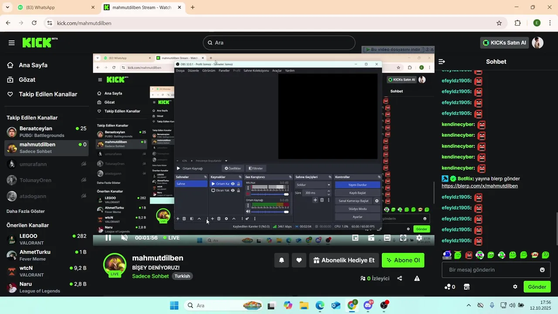
Task: Show hidden system tray icons
Action: pos(469,305)
